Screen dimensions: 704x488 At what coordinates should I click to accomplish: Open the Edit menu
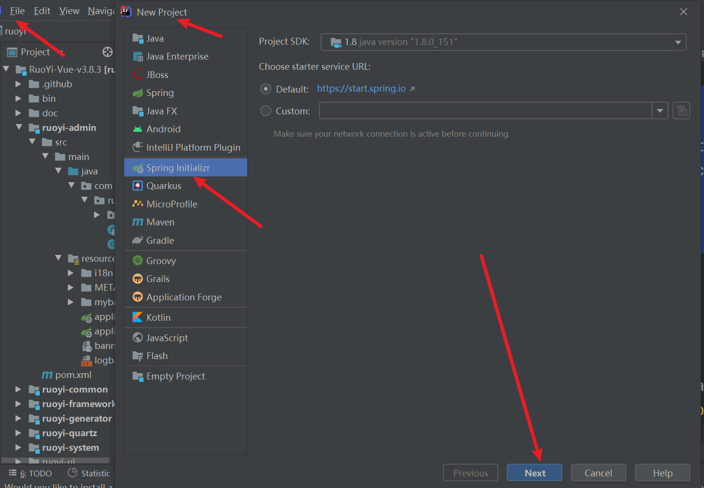pyautogui.click(x=42, y=11)
